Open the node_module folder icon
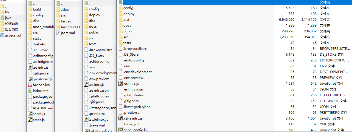This screenshot has width=352, height=132. tap(30, 27)
